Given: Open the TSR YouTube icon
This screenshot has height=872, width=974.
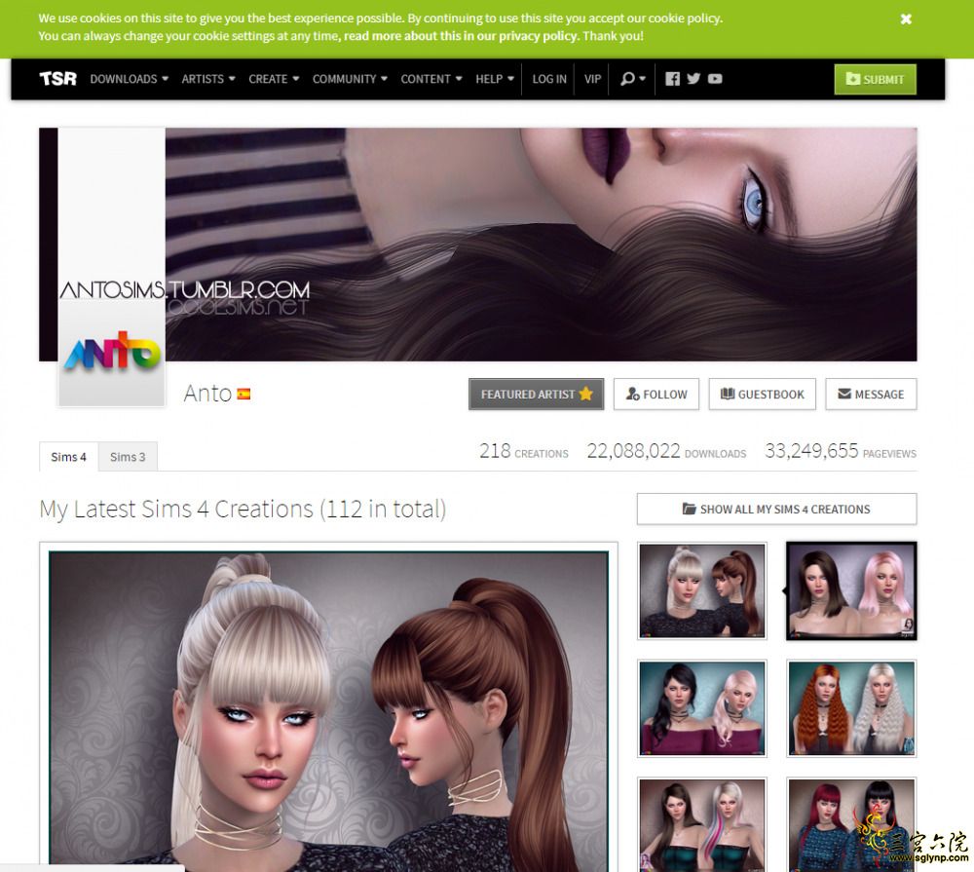Looking at the screenshot, I should [715, 78].
